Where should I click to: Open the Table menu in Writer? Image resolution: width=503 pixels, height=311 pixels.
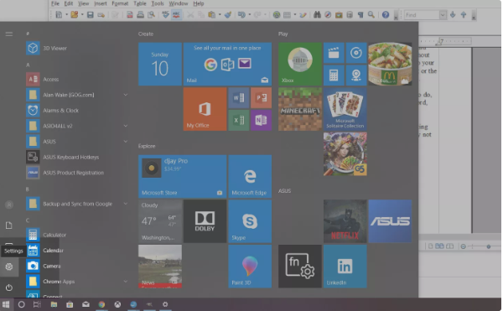tap(139, 3)
